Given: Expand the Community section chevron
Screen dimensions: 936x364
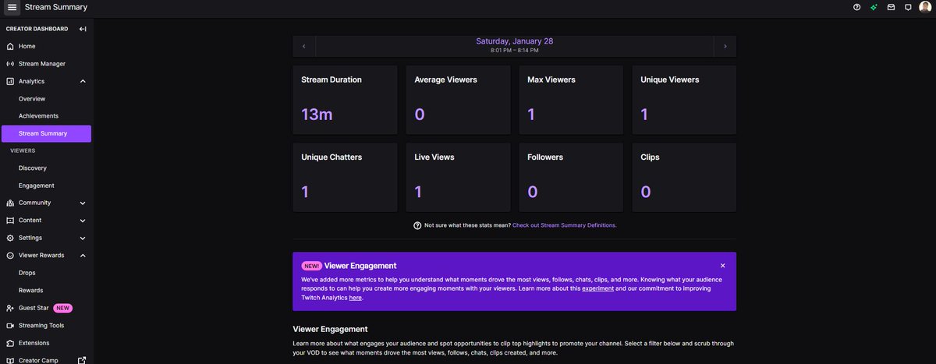Looking at the screenshot, I should point(83,203).
